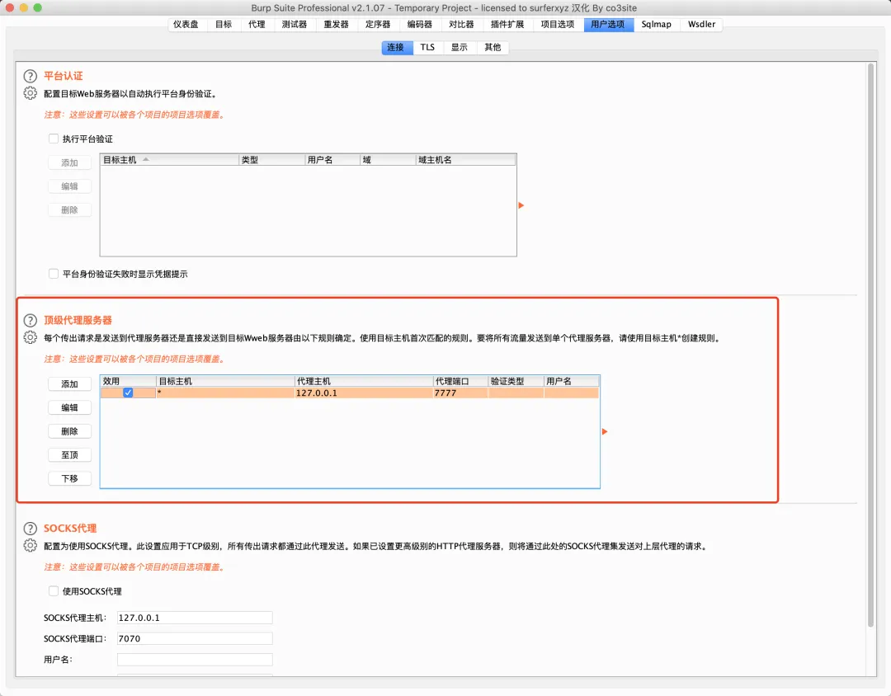Enable 执行平台验证 checkbox
The height and width of the screenshot is (696, 891).
click(x=54, y=139)
